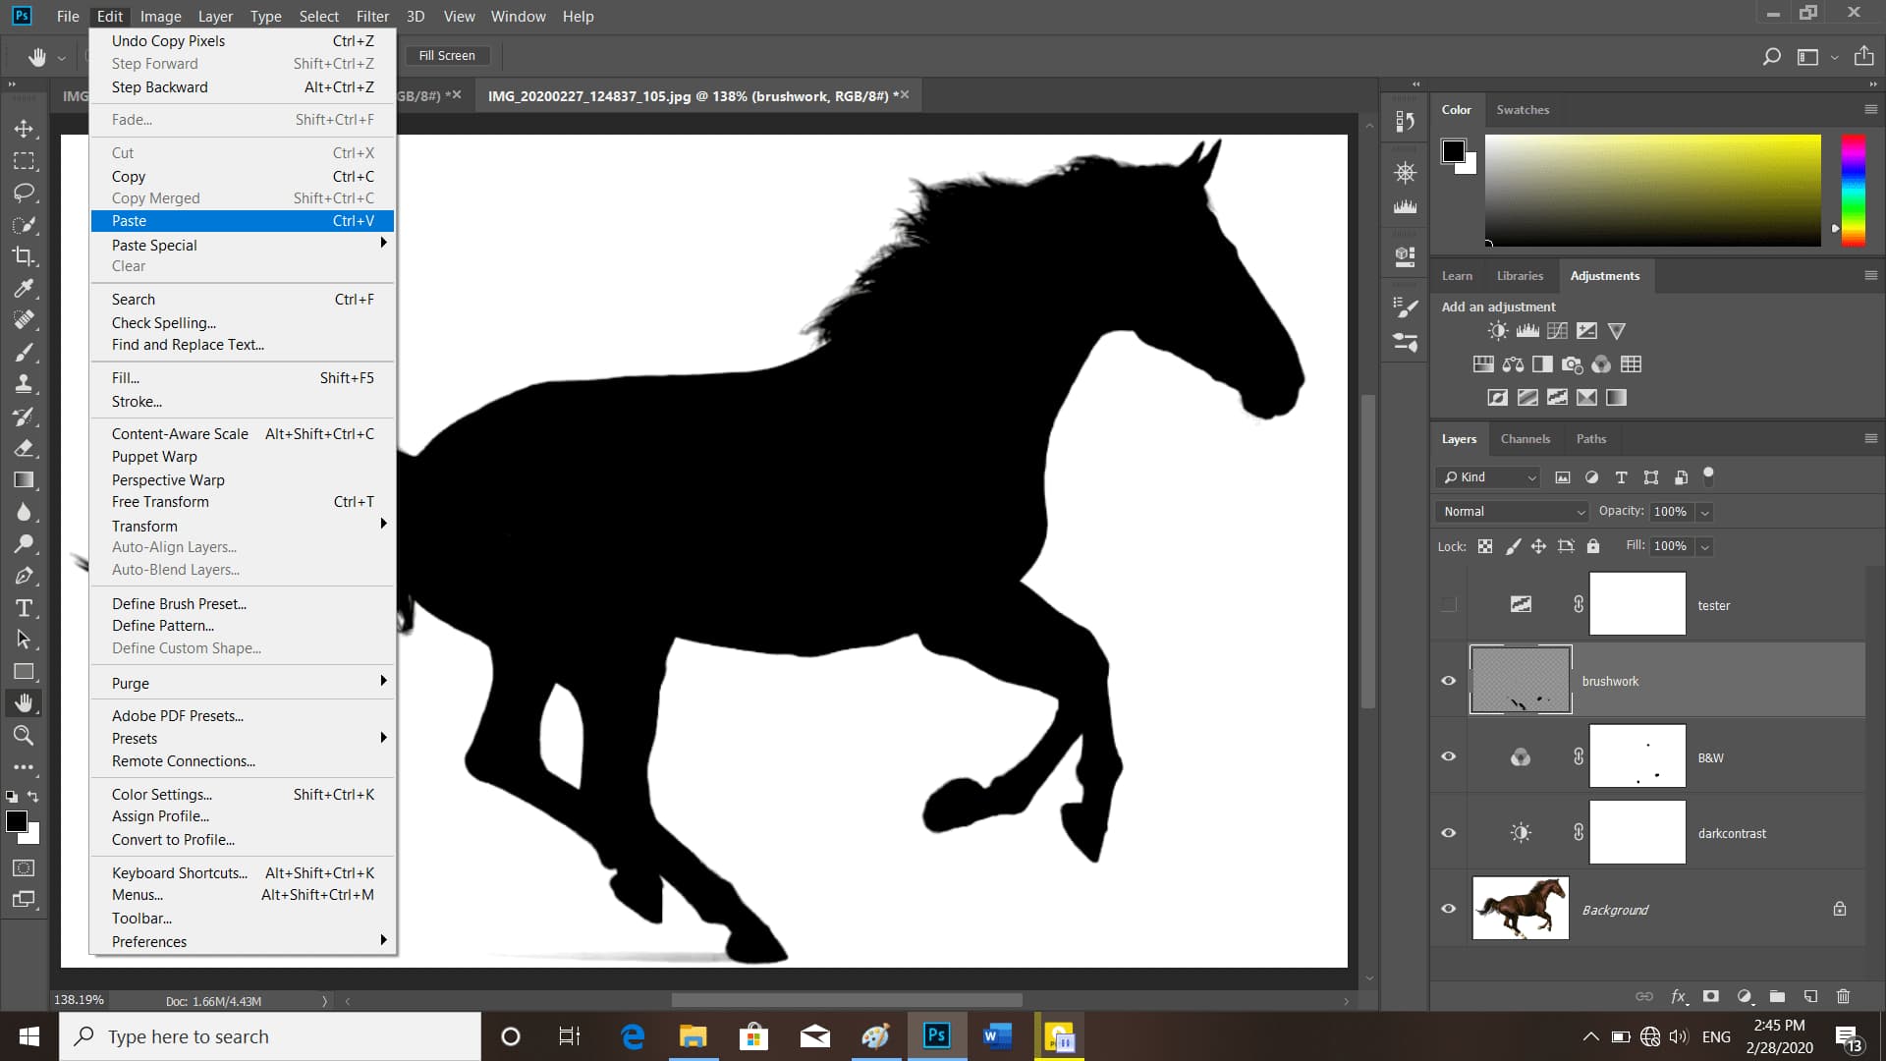Open the layer blend mode dropdown

point(1513,512)
